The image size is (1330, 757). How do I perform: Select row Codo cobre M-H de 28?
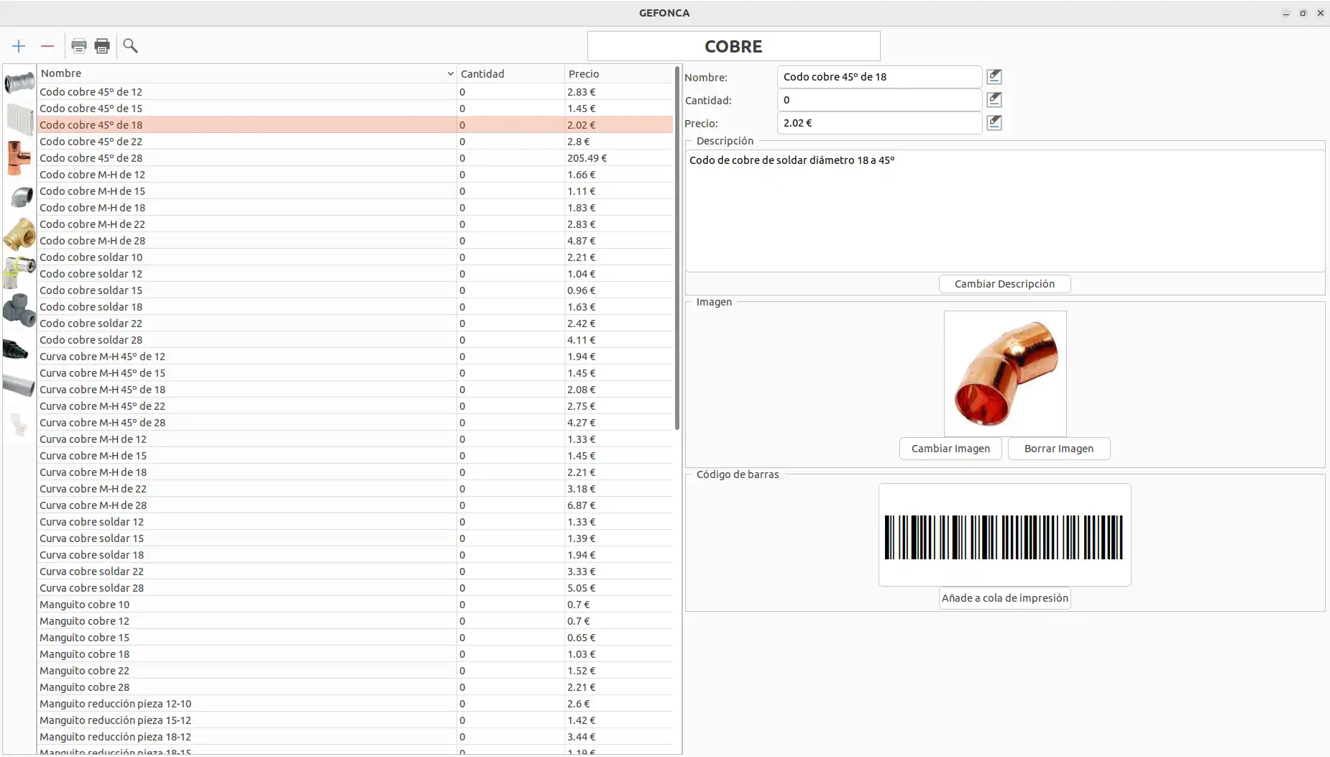point(355,241)
